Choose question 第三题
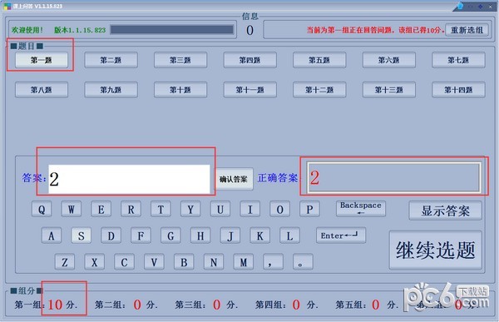 pyautogui.click(x=180, y=60)
